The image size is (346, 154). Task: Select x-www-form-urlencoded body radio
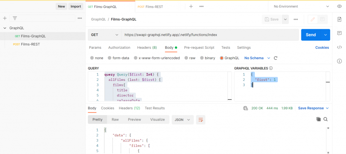pos(135,58)
